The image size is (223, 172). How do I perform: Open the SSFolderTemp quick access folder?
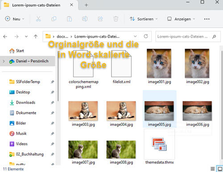point(28,82)
